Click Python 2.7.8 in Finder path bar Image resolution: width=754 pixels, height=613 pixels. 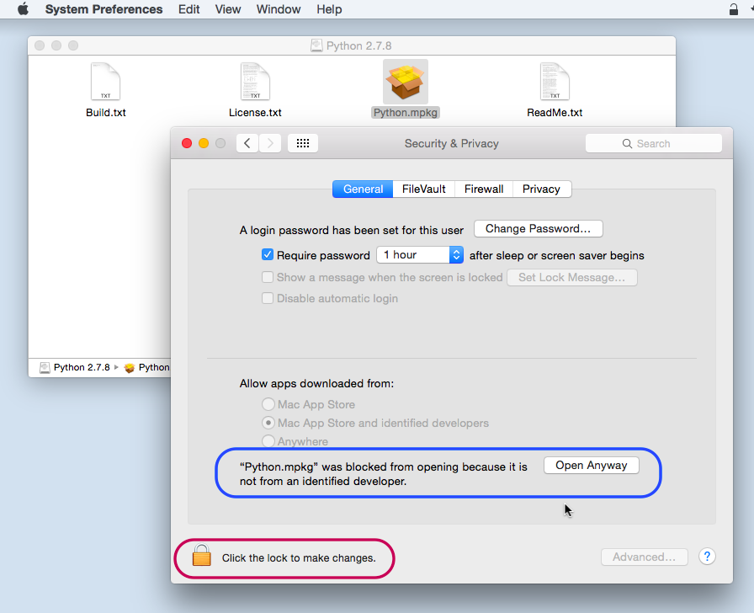[x=75, y=368]
